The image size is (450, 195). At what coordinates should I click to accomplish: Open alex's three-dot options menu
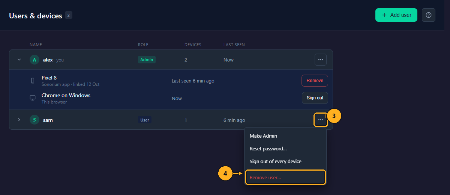[x=321, y=60]
